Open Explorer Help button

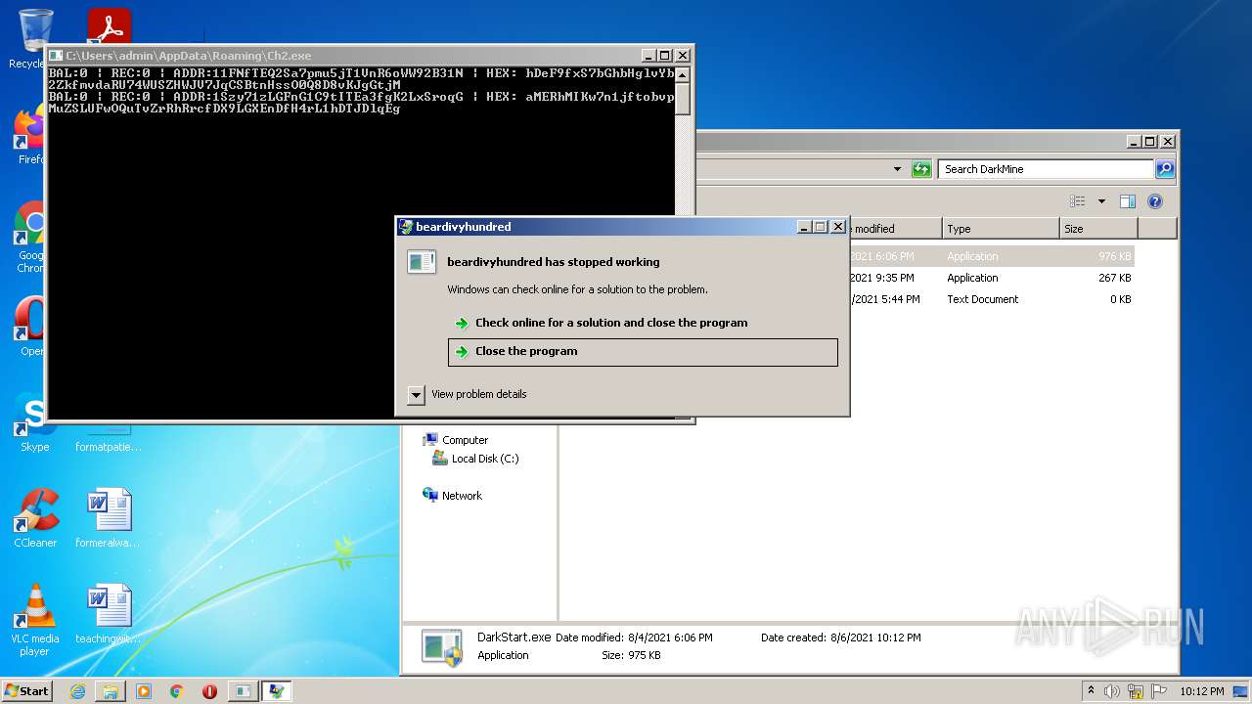1155,201
